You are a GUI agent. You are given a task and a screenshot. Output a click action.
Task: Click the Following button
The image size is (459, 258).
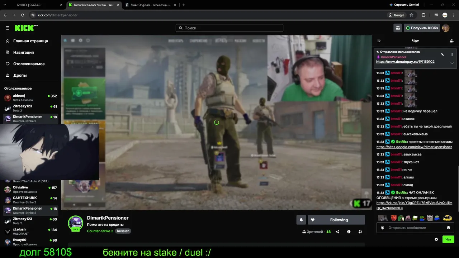coord(336,220)
